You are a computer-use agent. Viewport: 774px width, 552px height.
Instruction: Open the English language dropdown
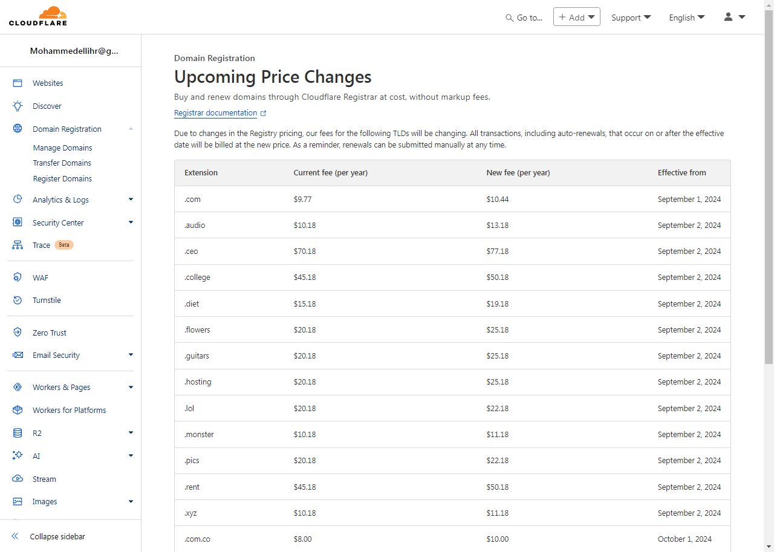coord(686,18)
